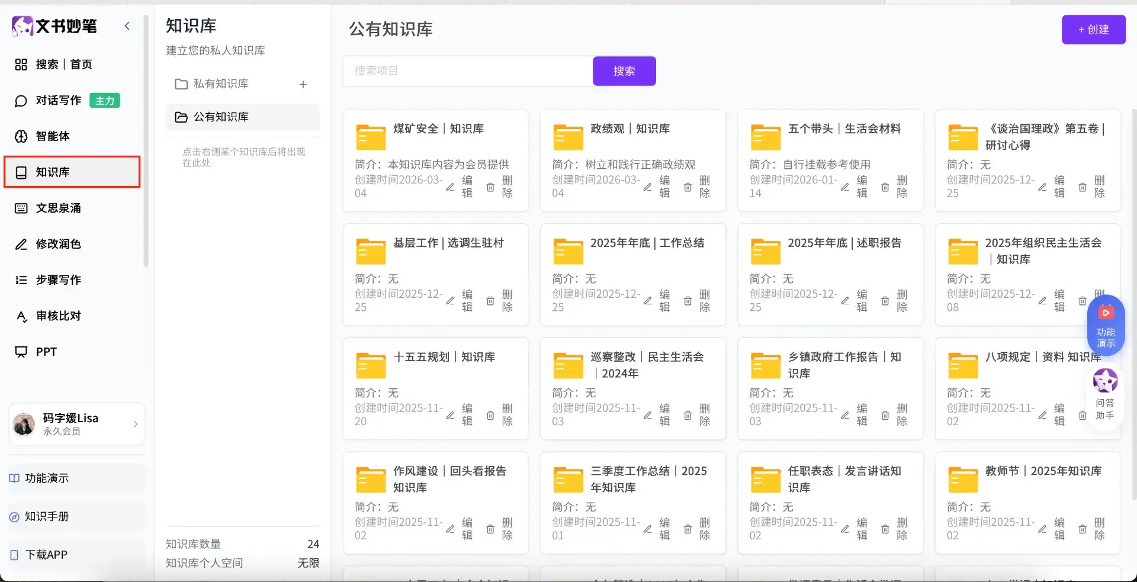This screenshot has width=1137, height=582.
Task: Click the 智能体 sidebar icon
Action: 21,136
